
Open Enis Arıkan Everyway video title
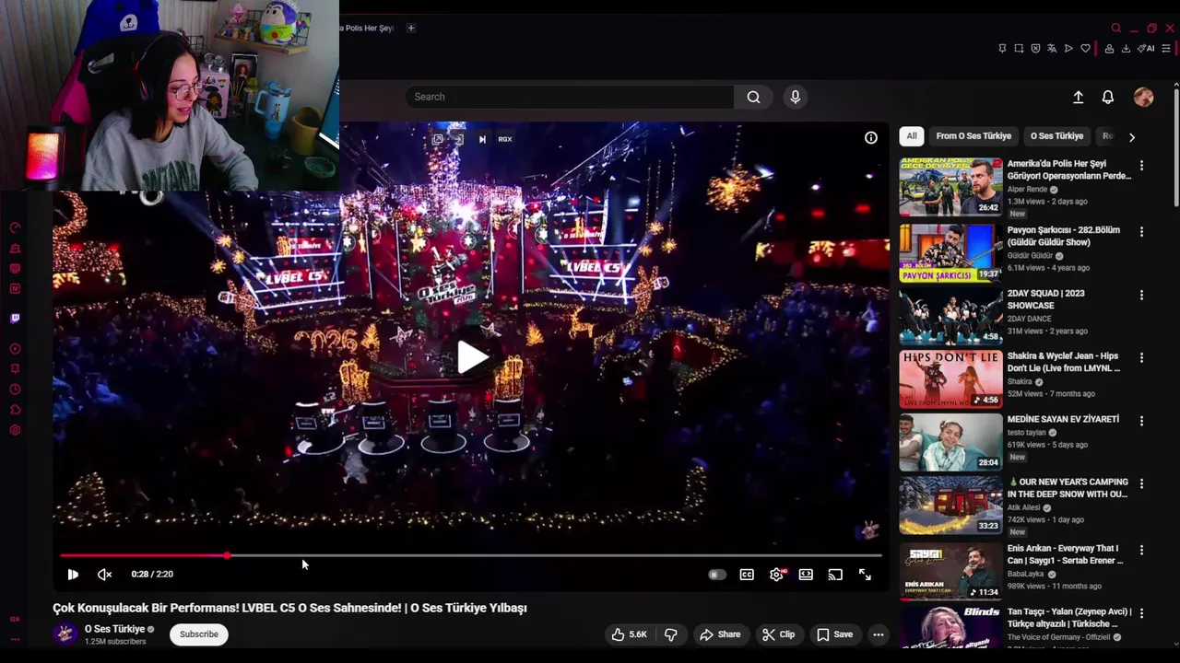pyautogui.click(x=1066, y=554)
